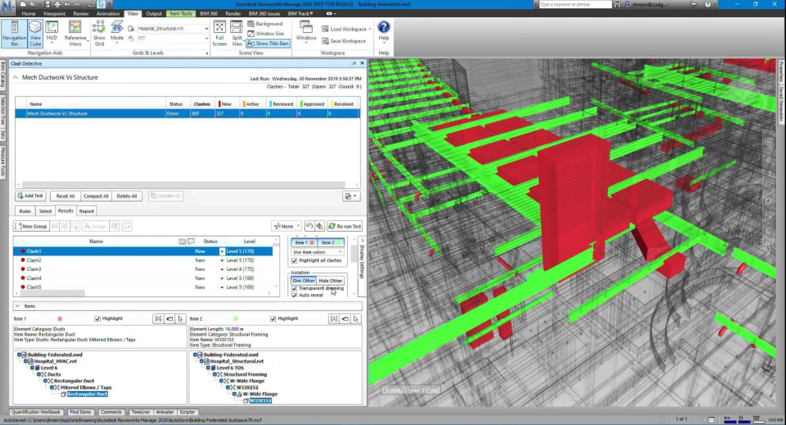Click the Add Test button
Screen dimensions: 786x425
point(30,196)
